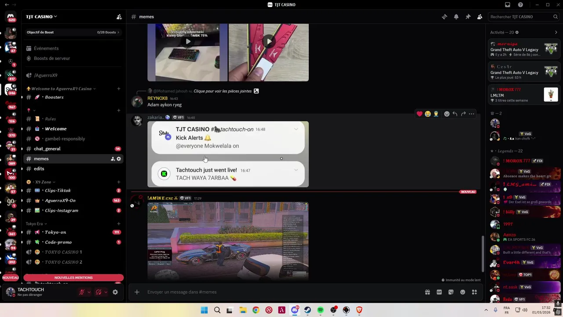Open the Clips-Tiktok channel
This screenshot has height=317, width=563.
click(73, 191)
